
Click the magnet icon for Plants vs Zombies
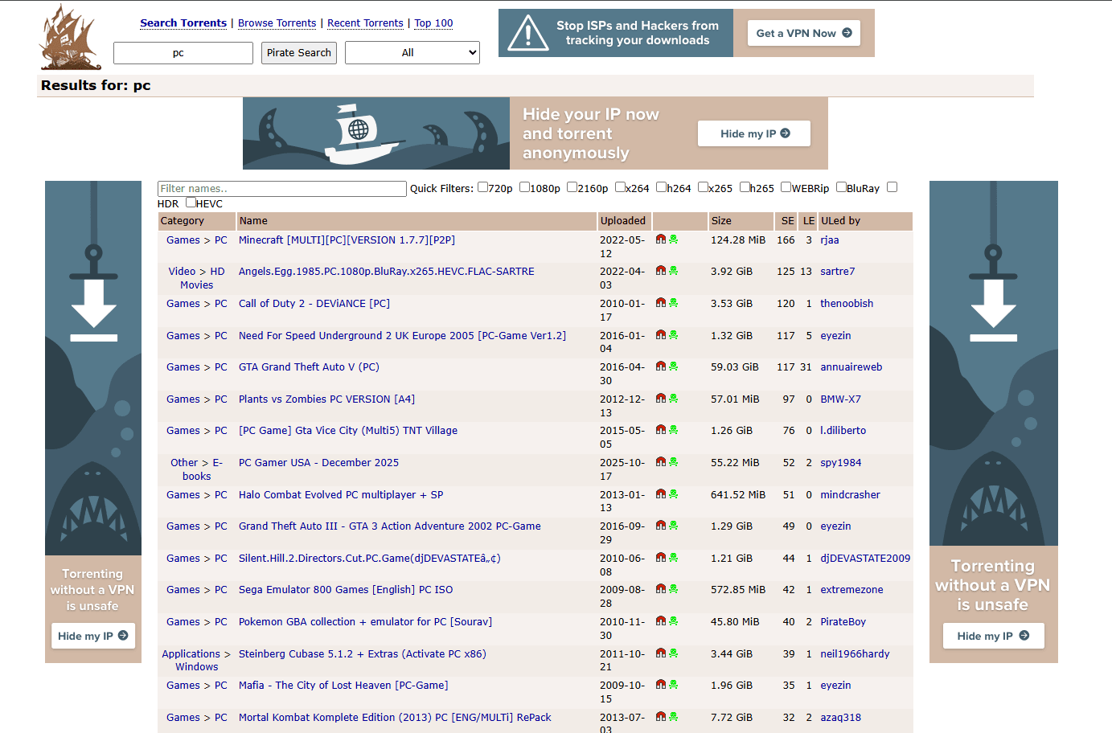coord(660,399)
